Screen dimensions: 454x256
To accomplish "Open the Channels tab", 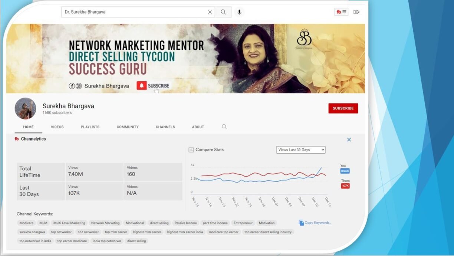I will pos(165,127).
